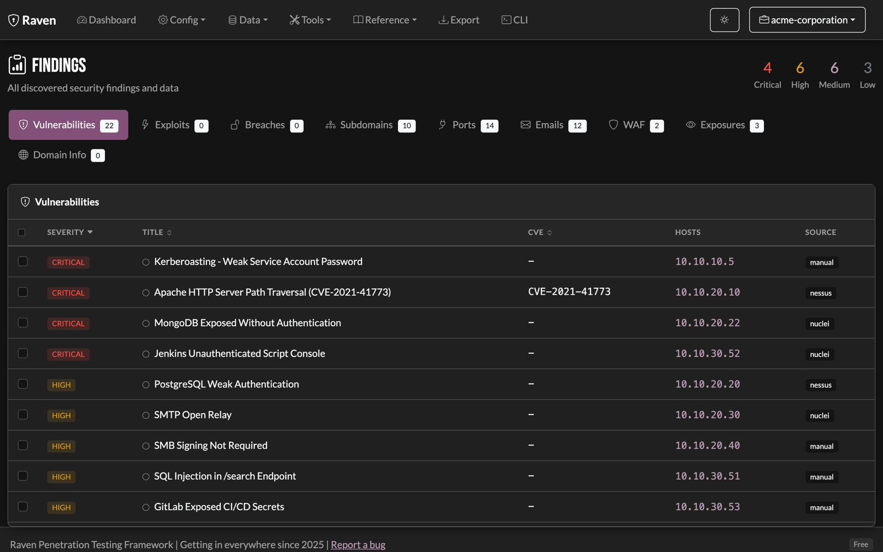Check the MongoDB Exposed row checkbox

coord(23,322)
